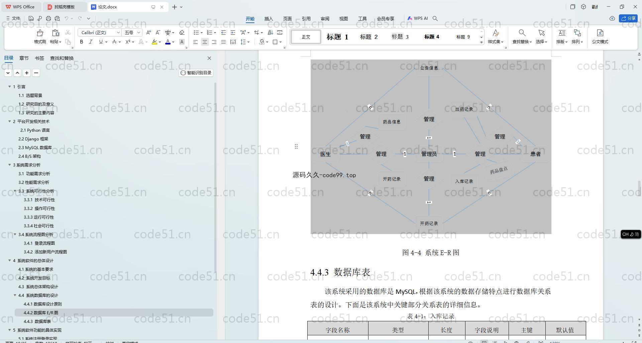
Task: Toggle Align Left paragraph alignment
Action: (x=195, y=42)
